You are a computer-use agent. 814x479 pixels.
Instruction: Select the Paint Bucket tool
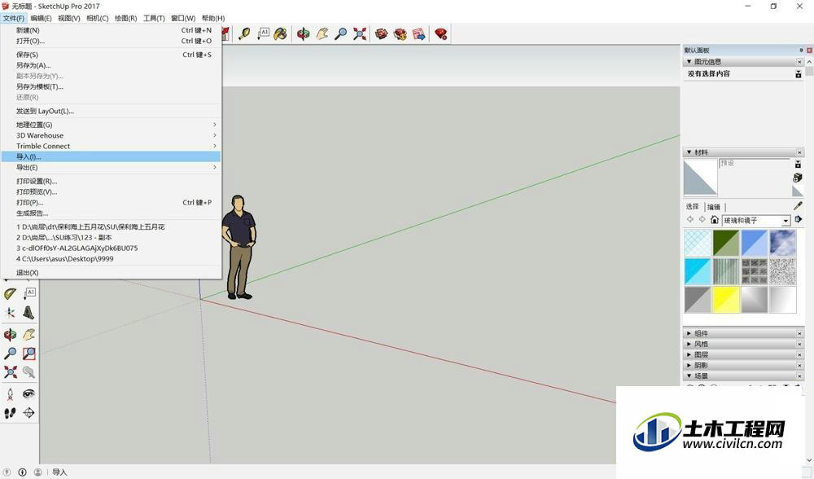(280, 34)
